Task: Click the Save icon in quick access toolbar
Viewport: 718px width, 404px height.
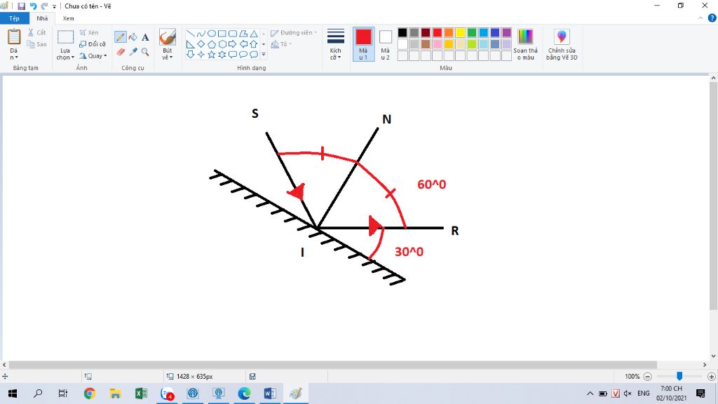Action: pos(22,6)
